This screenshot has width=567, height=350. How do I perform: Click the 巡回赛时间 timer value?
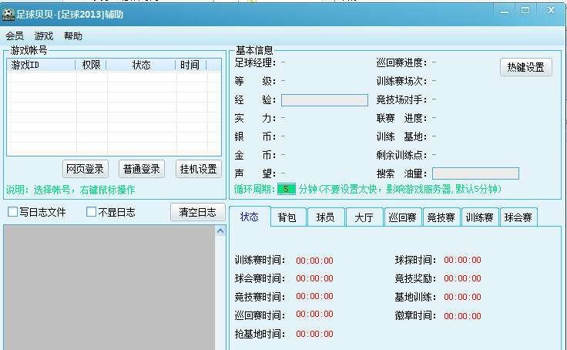(x=314, y=315)
